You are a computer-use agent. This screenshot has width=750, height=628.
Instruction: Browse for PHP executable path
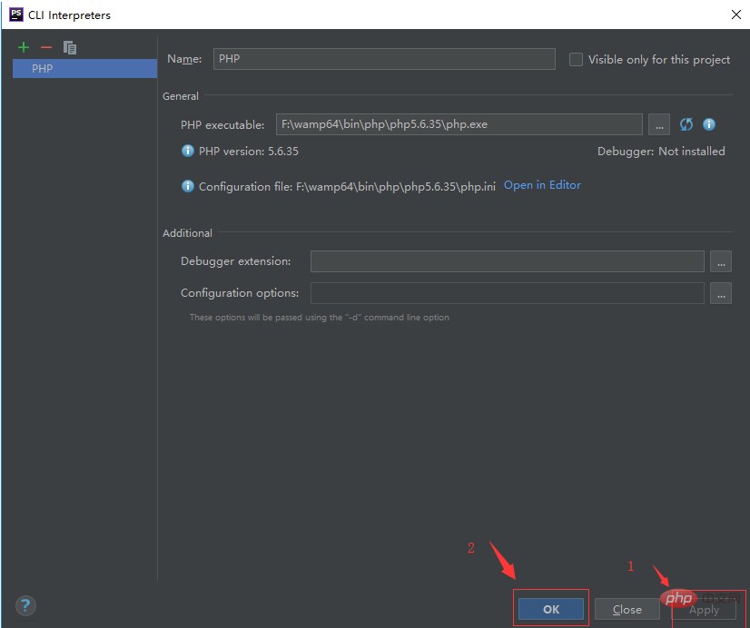click(x=659, y=124)
